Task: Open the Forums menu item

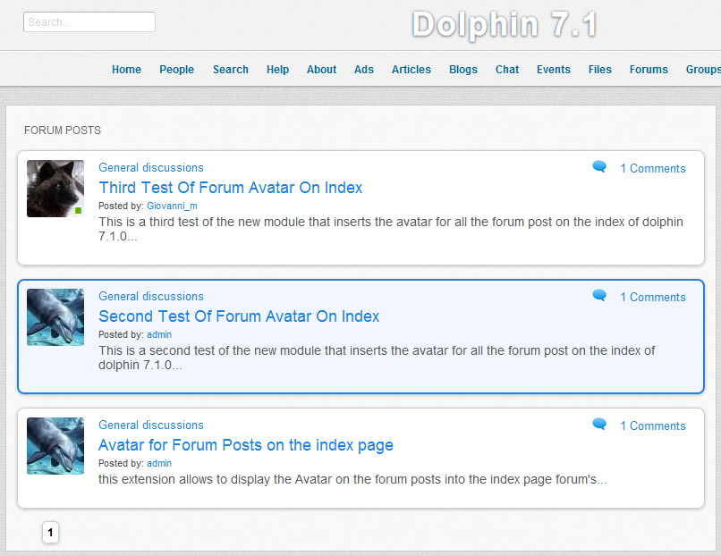Action: [649, 70]
